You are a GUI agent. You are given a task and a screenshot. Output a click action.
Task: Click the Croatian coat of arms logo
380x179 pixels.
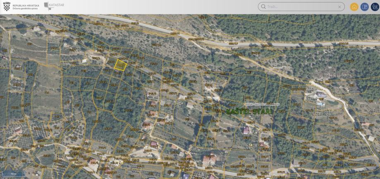[x=7, y=7]
